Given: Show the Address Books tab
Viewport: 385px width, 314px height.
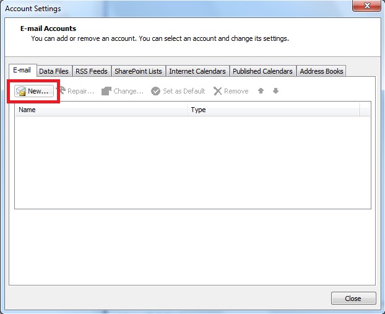Looking at the screenshot, I should point(321,71).
